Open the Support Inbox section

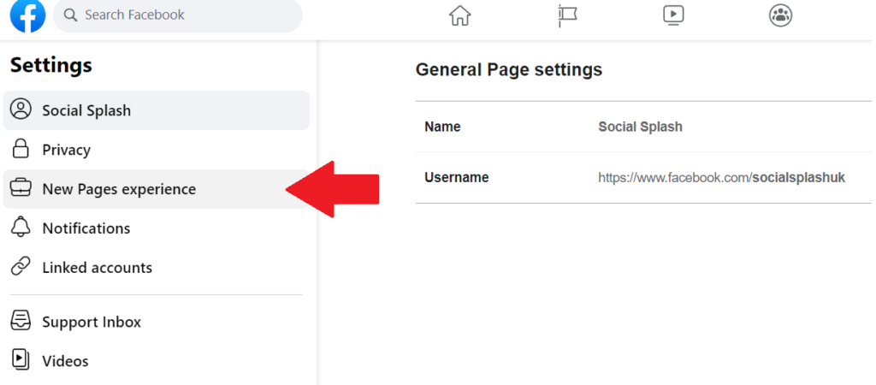[157, 322]
